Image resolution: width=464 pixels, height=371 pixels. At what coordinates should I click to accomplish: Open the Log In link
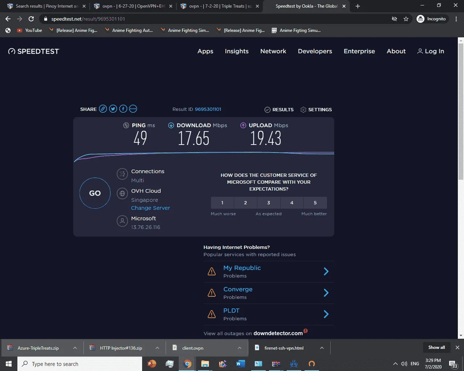[431, 51]
